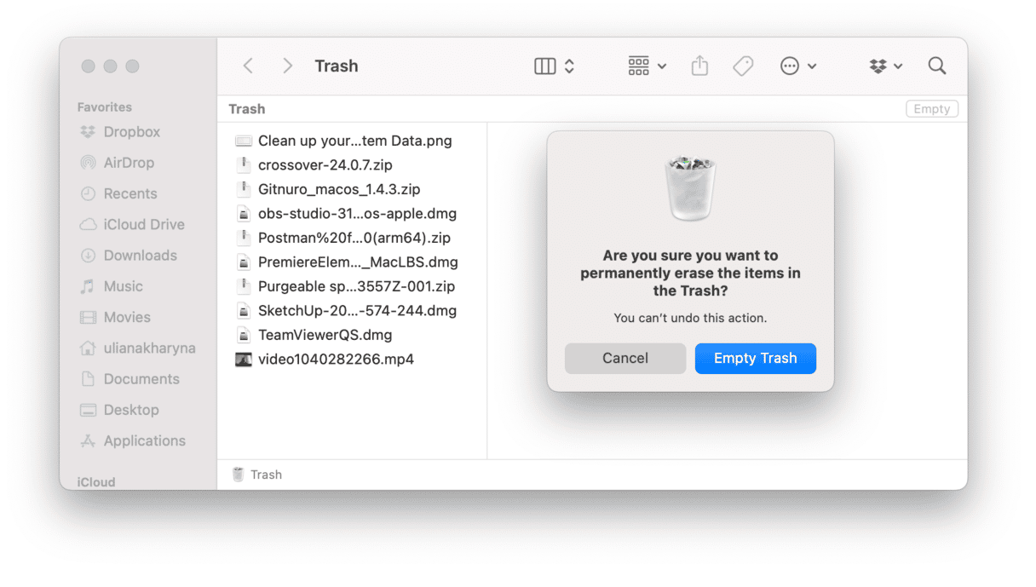The width and height of the screenshot is (1036, 587).
Task: Click the Tags icon in toolbar
Action: [x=743, y=66]
